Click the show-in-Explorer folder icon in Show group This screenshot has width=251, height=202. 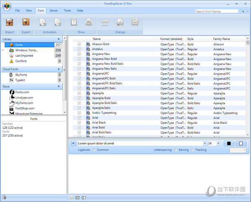click(x=89, y=22)
